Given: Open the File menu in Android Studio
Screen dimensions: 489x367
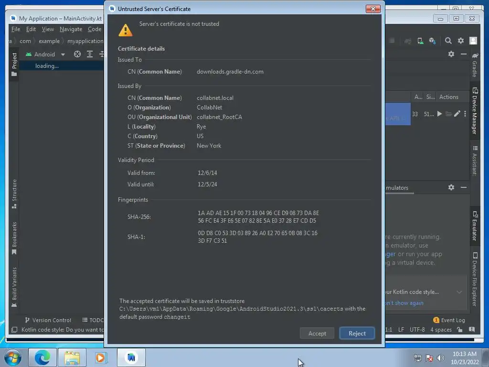Looking at the screenshot, I should click(16, 29).
